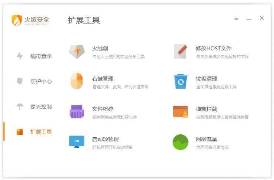Viewport: 274px width, 180px height.
Task: Open 弹窗拦截 by its title
Action: [206, 109]
